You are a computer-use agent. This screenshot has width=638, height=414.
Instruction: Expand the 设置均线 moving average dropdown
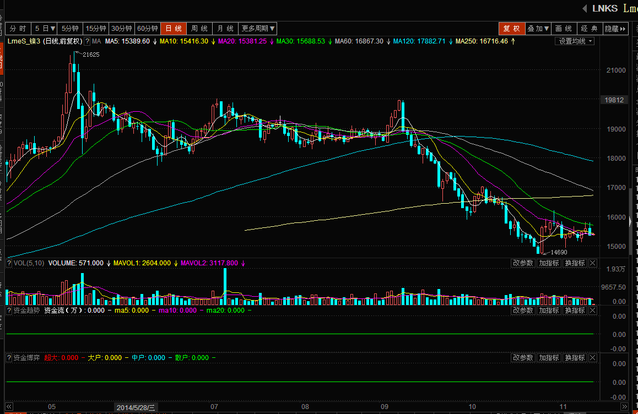(x=575, y=41)
